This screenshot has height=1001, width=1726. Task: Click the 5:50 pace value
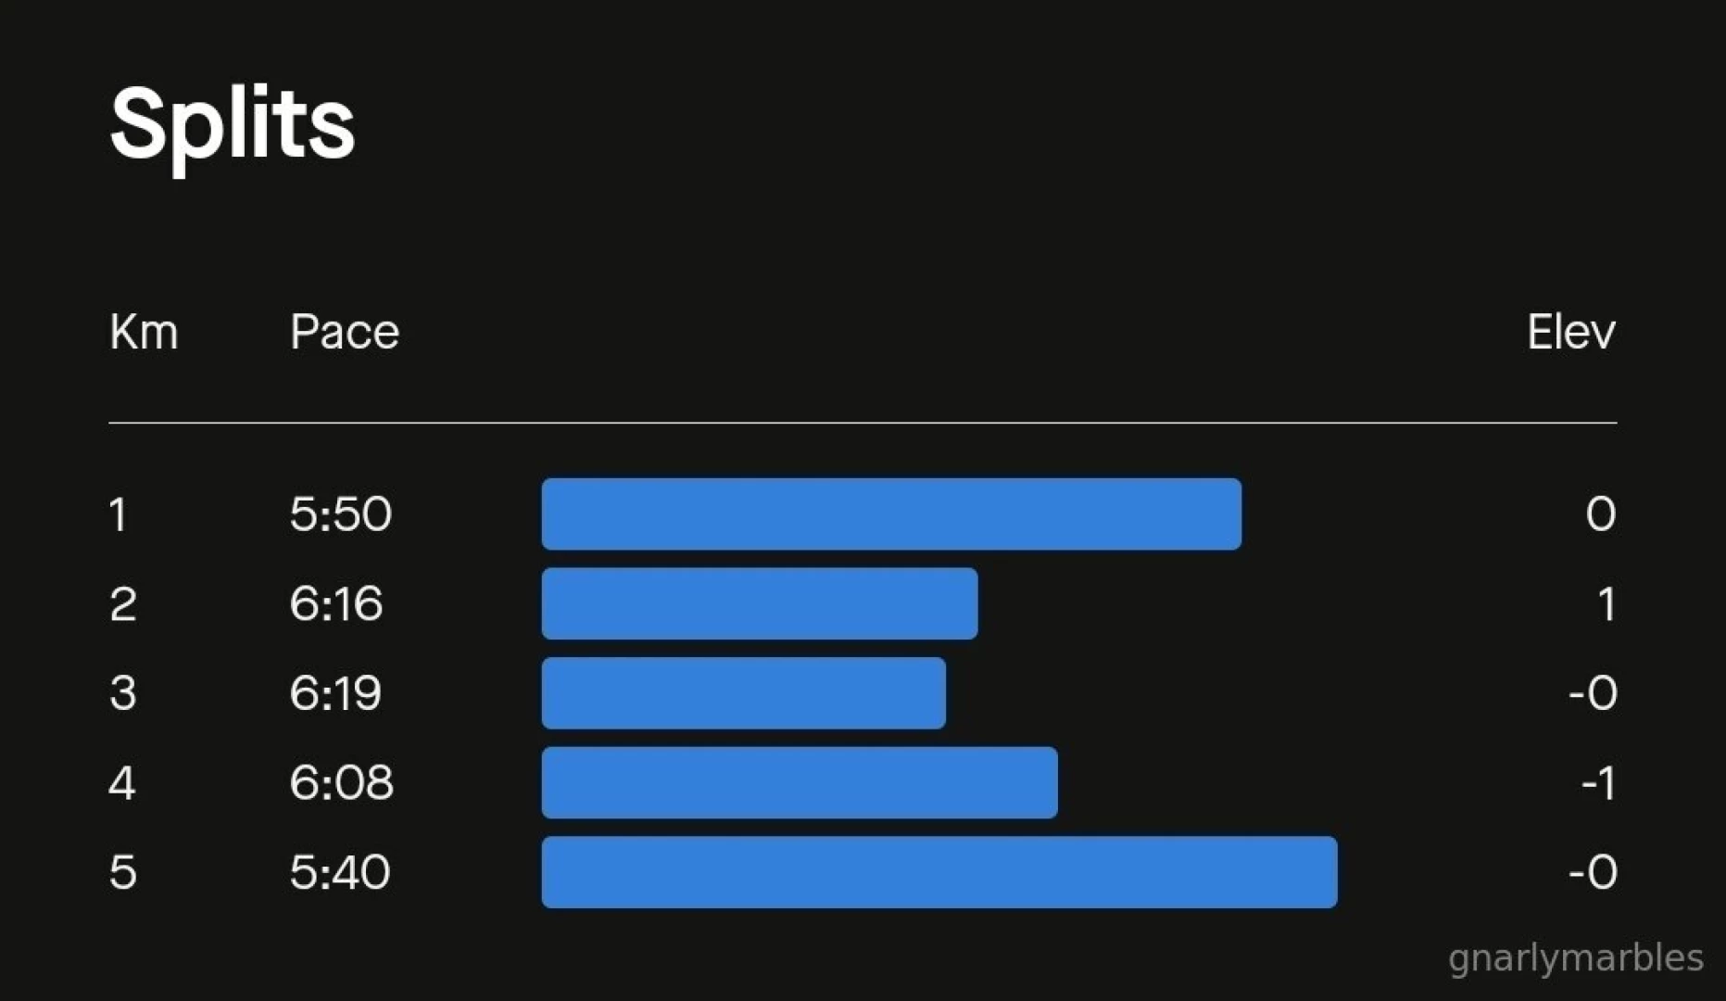[x=340, y=514]
